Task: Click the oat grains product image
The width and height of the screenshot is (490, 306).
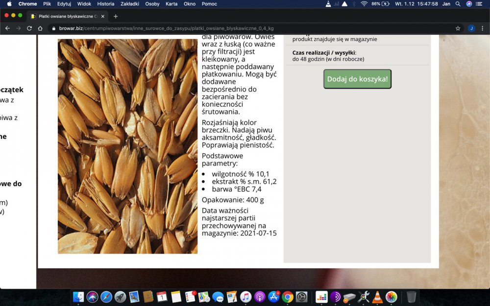Action: coord(127,146)
